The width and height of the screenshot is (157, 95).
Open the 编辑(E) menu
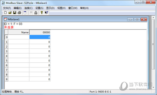[x=18, y=8]
